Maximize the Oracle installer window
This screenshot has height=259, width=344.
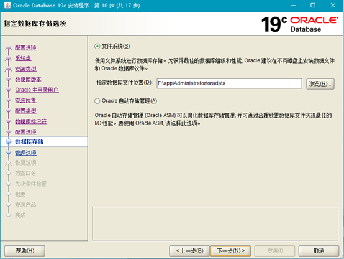tap(313, 6)
